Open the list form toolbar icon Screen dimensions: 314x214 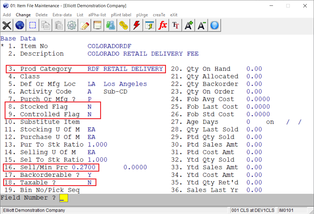coord(98,25)
